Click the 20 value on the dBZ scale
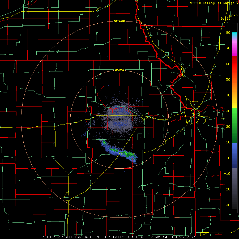239x239 pixels. click(228, 126)
